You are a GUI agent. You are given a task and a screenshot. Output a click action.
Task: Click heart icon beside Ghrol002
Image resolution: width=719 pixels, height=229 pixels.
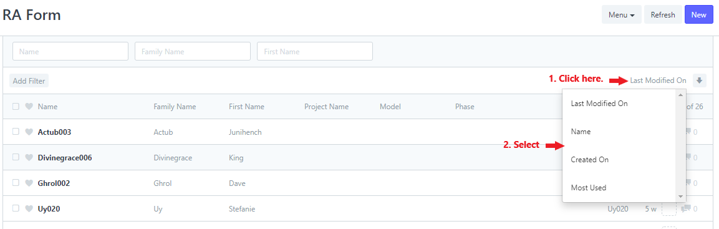(x=29, y=183)
